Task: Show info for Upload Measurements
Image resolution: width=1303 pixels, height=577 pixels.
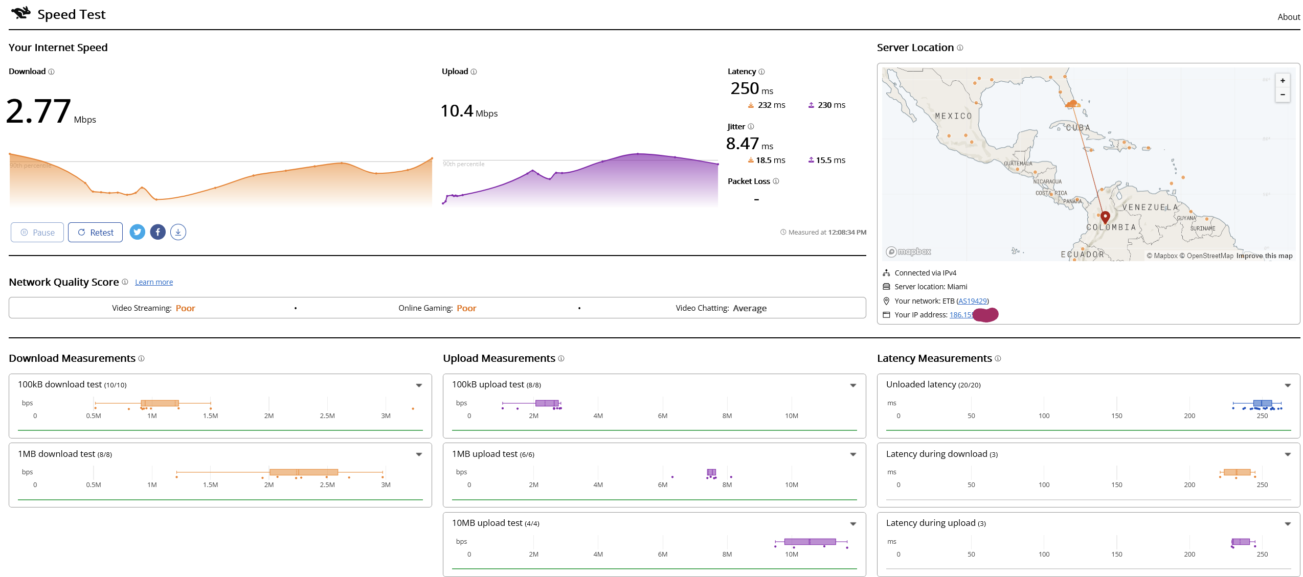Action: (x=561, y=358)
